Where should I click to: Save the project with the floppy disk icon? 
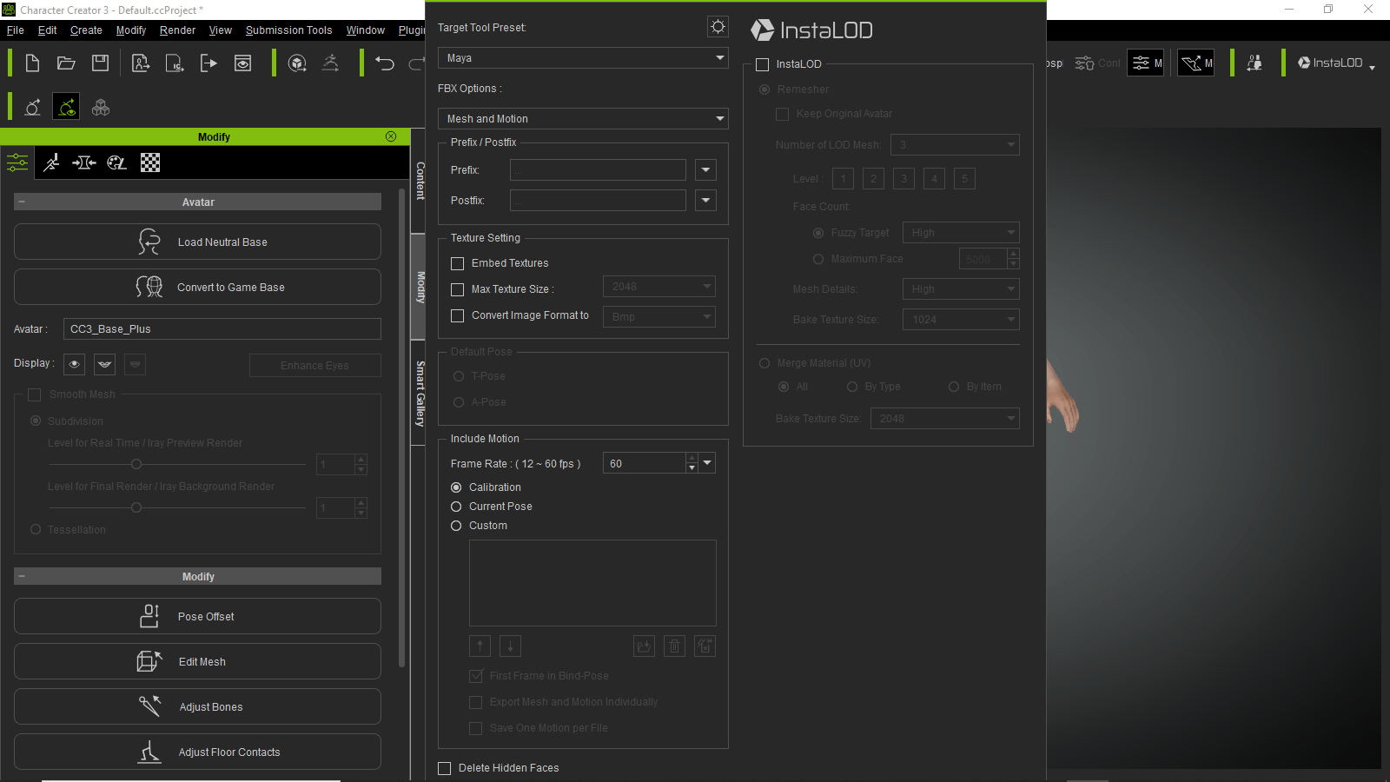[100, 63]
